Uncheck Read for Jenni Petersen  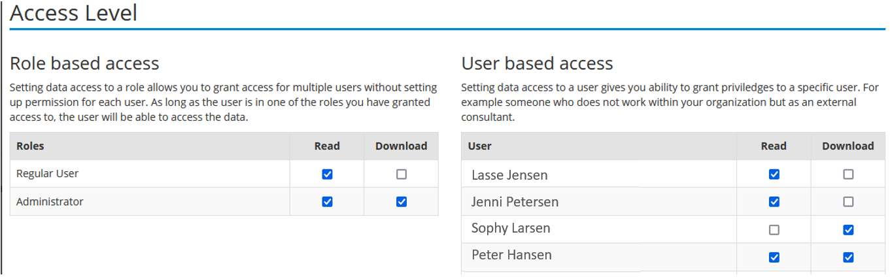774,202
